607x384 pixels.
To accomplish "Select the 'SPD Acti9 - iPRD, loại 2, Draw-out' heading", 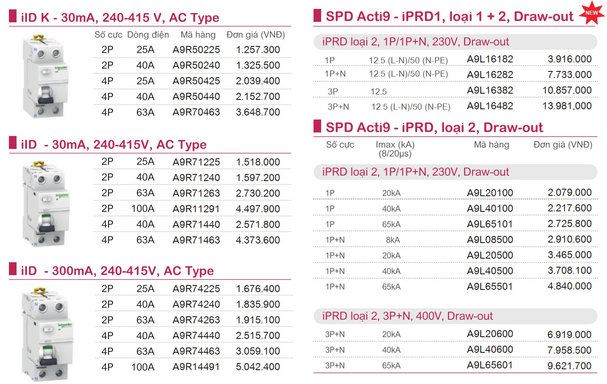I will click(x=434, y=128).
